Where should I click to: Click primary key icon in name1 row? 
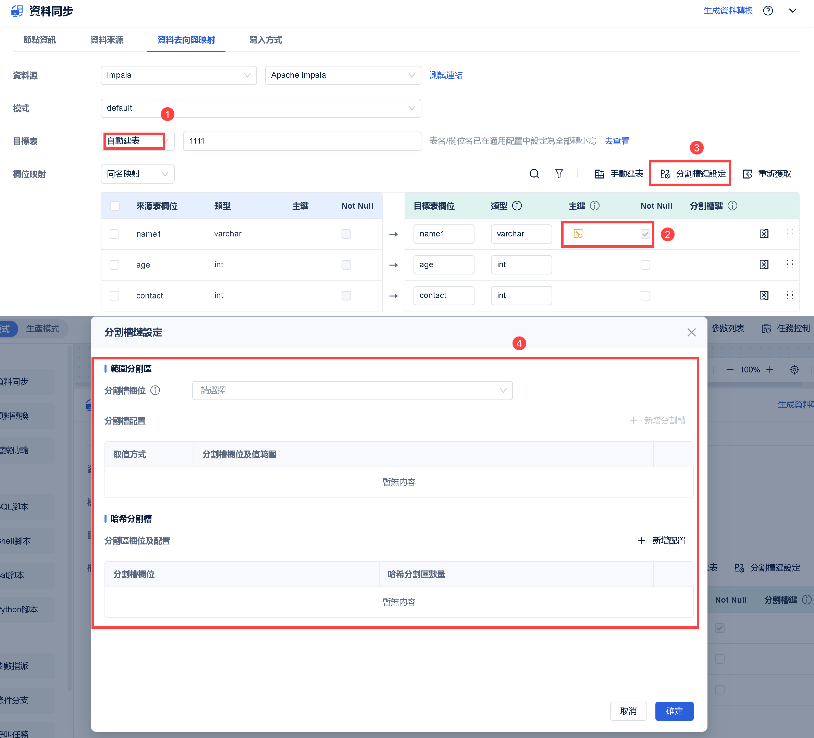coord(578,234)
